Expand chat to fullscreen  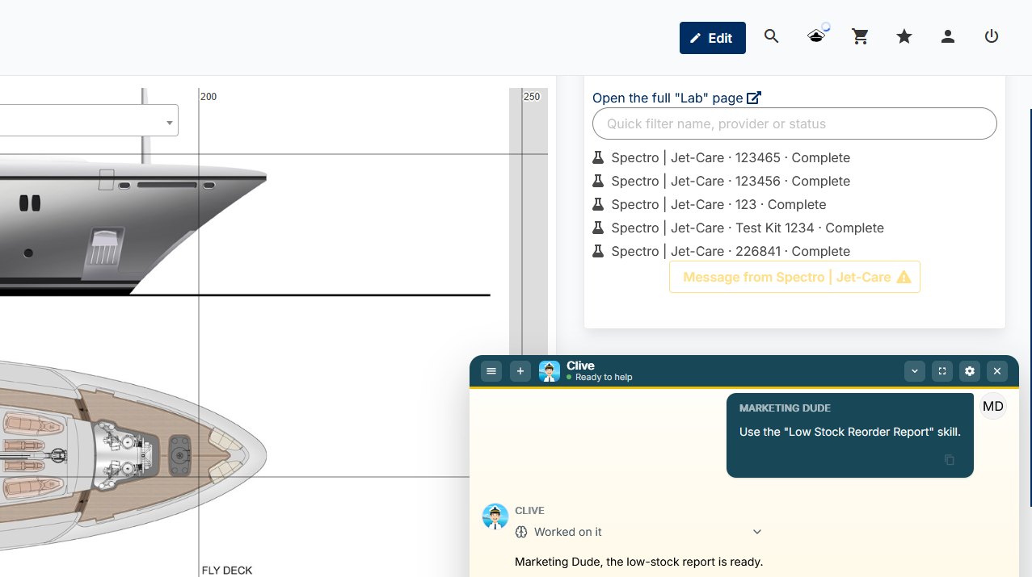click(942, 371)
